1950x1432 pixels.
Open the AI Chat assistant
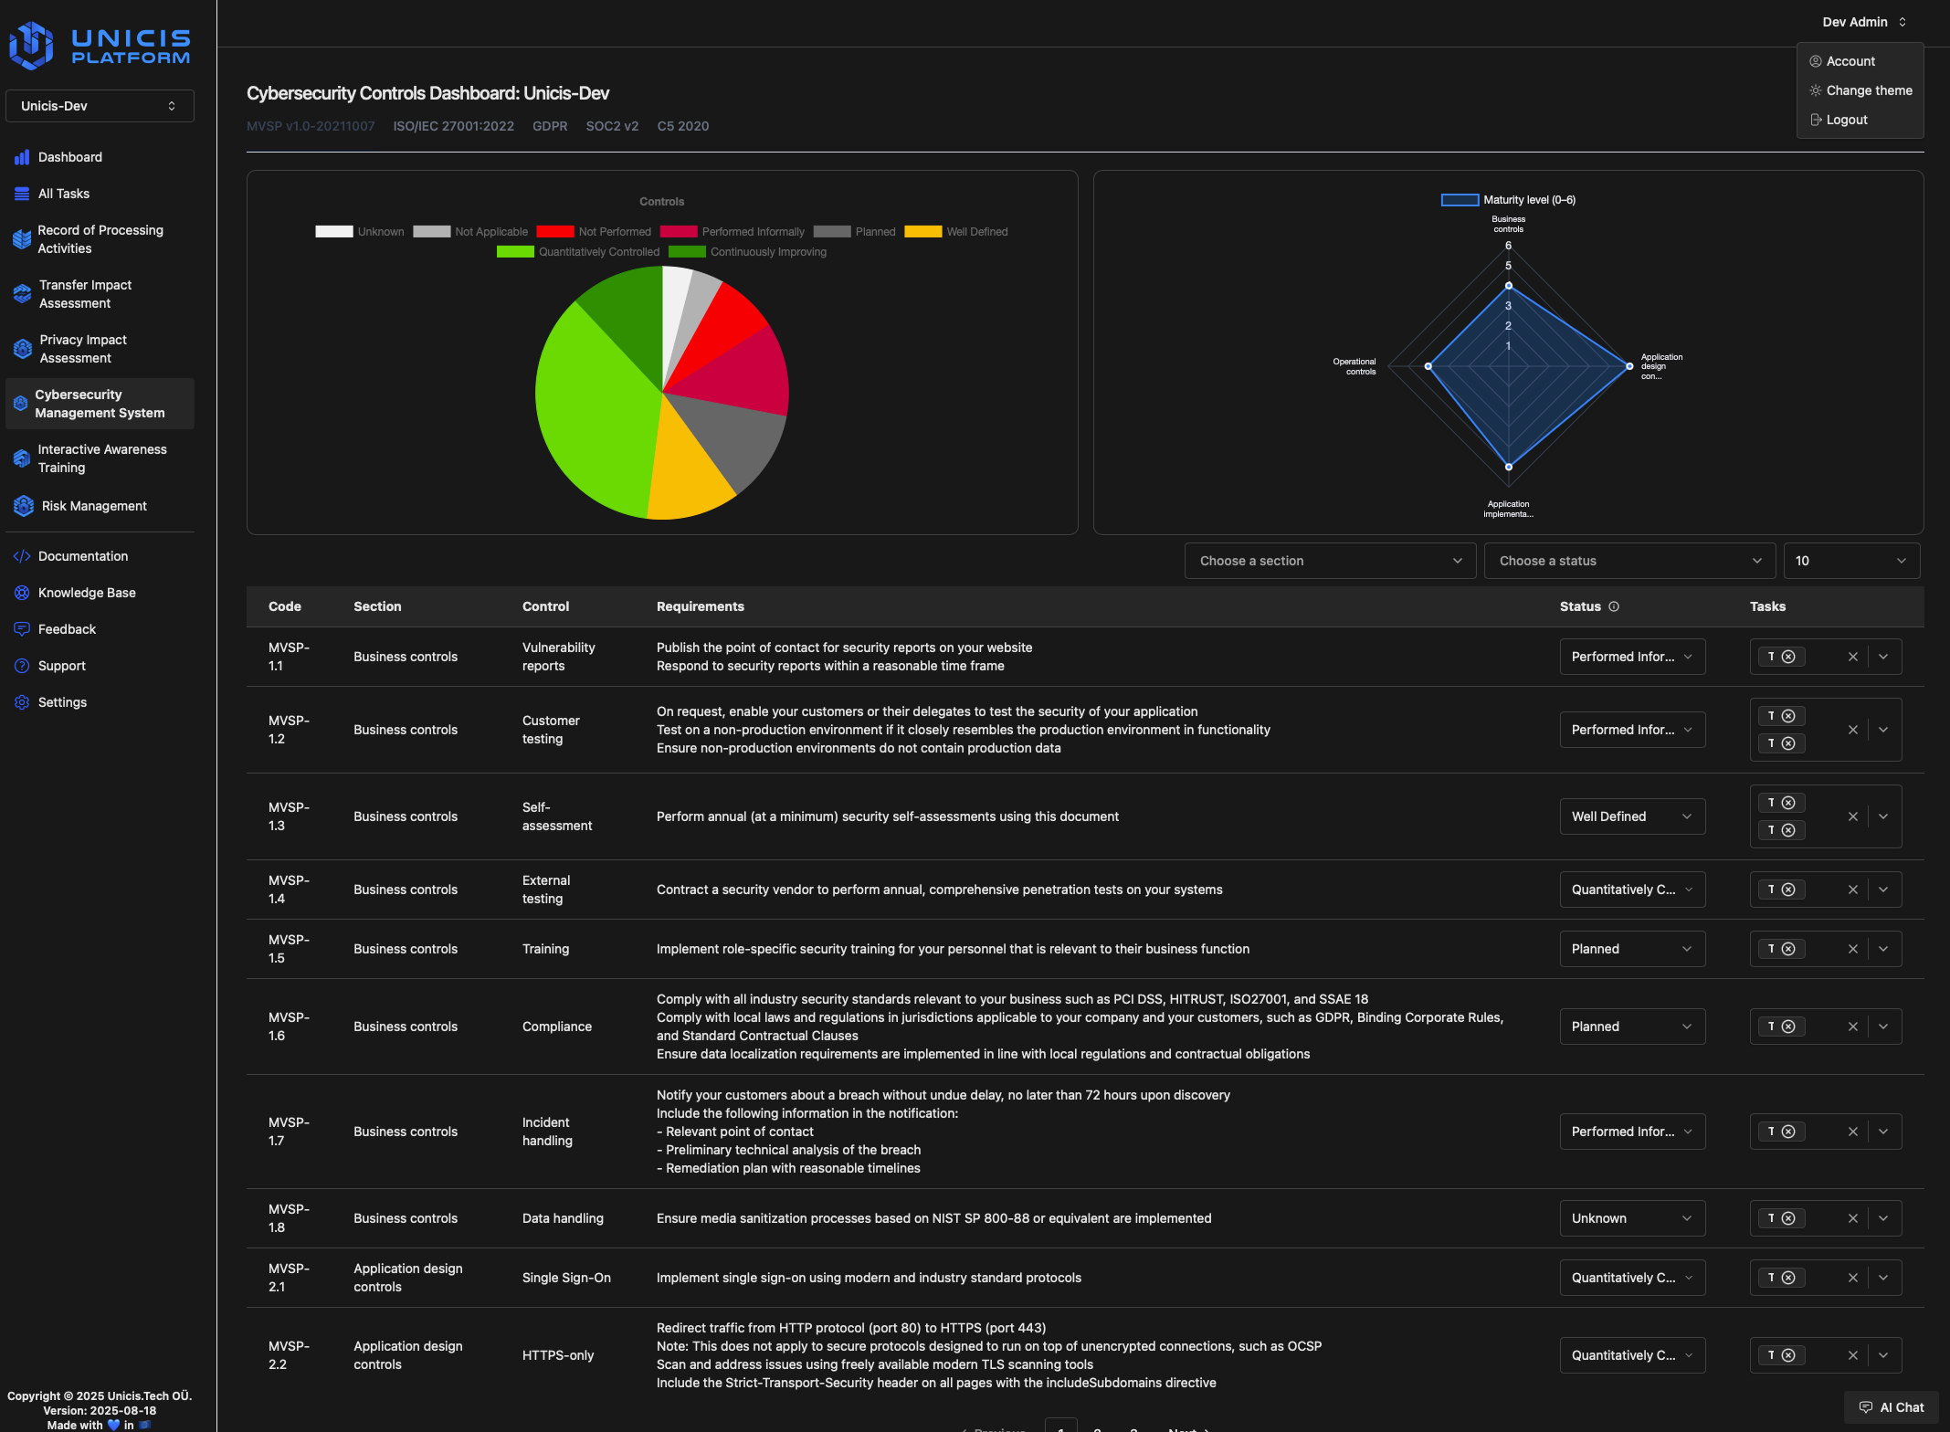pyautogui.click(x=1890, y=1406)
